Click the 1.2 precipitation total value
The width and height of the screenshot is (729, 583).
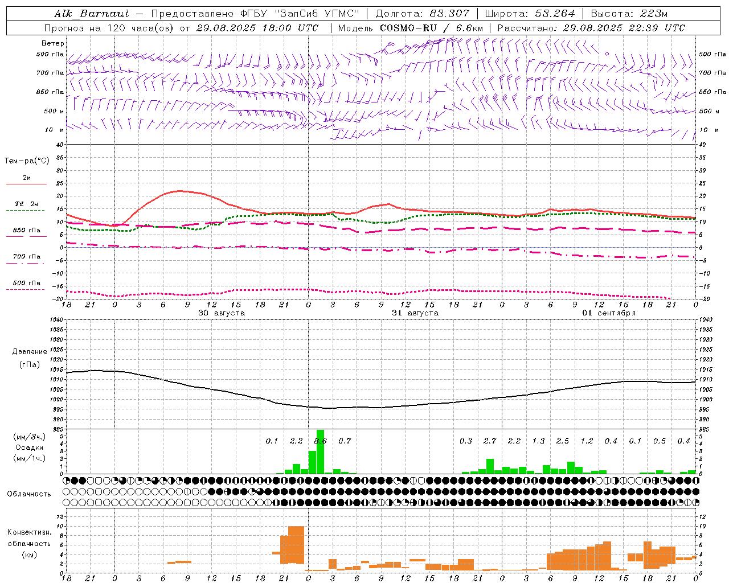pos(587,441)
